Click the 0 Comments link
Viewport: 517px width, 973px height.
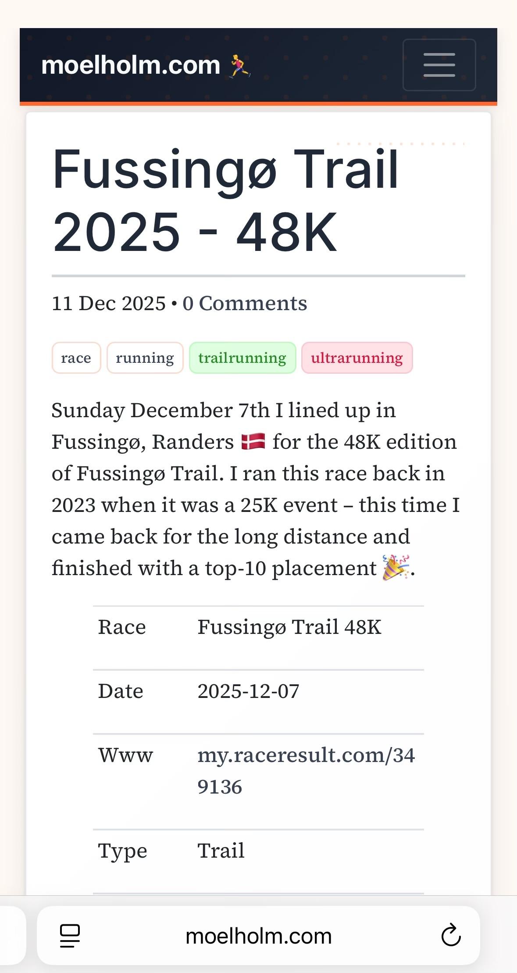tap(245, 303)
